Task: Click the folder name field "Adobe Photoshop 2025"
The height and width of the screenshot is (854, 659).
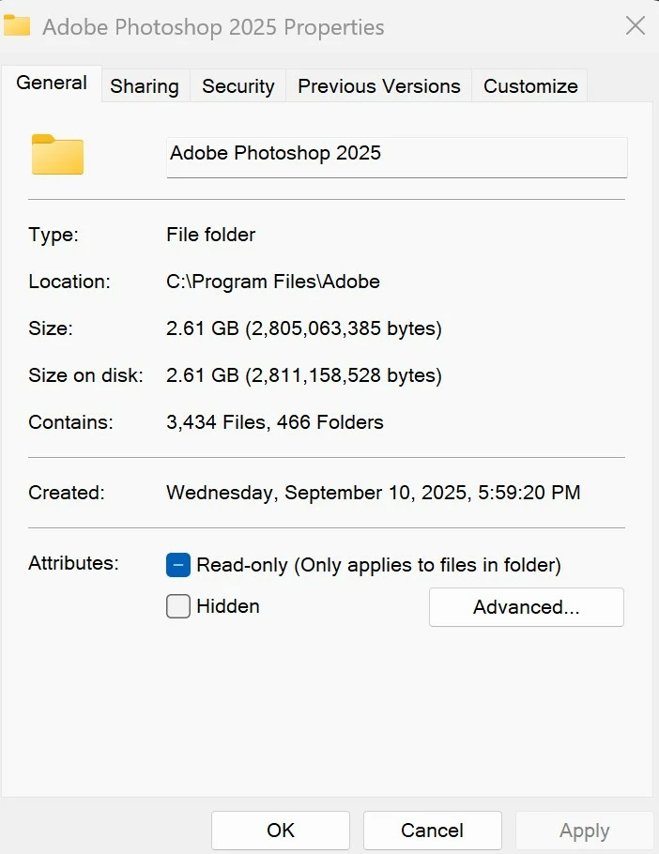Action: tap(396, 158)
